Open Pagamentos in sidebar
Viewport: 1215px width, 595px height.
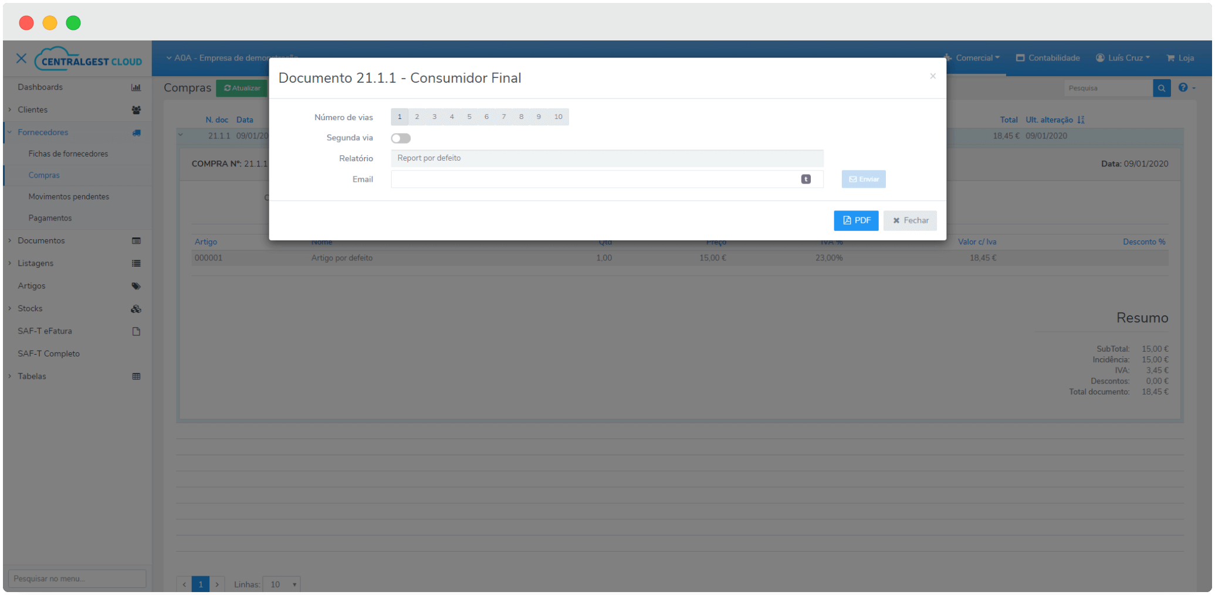(x=50, y=218)
